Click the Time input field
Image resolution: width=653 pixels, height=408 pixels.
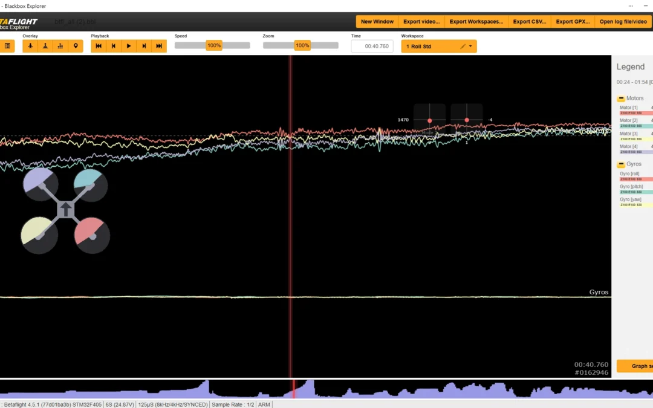coord(372,46)
